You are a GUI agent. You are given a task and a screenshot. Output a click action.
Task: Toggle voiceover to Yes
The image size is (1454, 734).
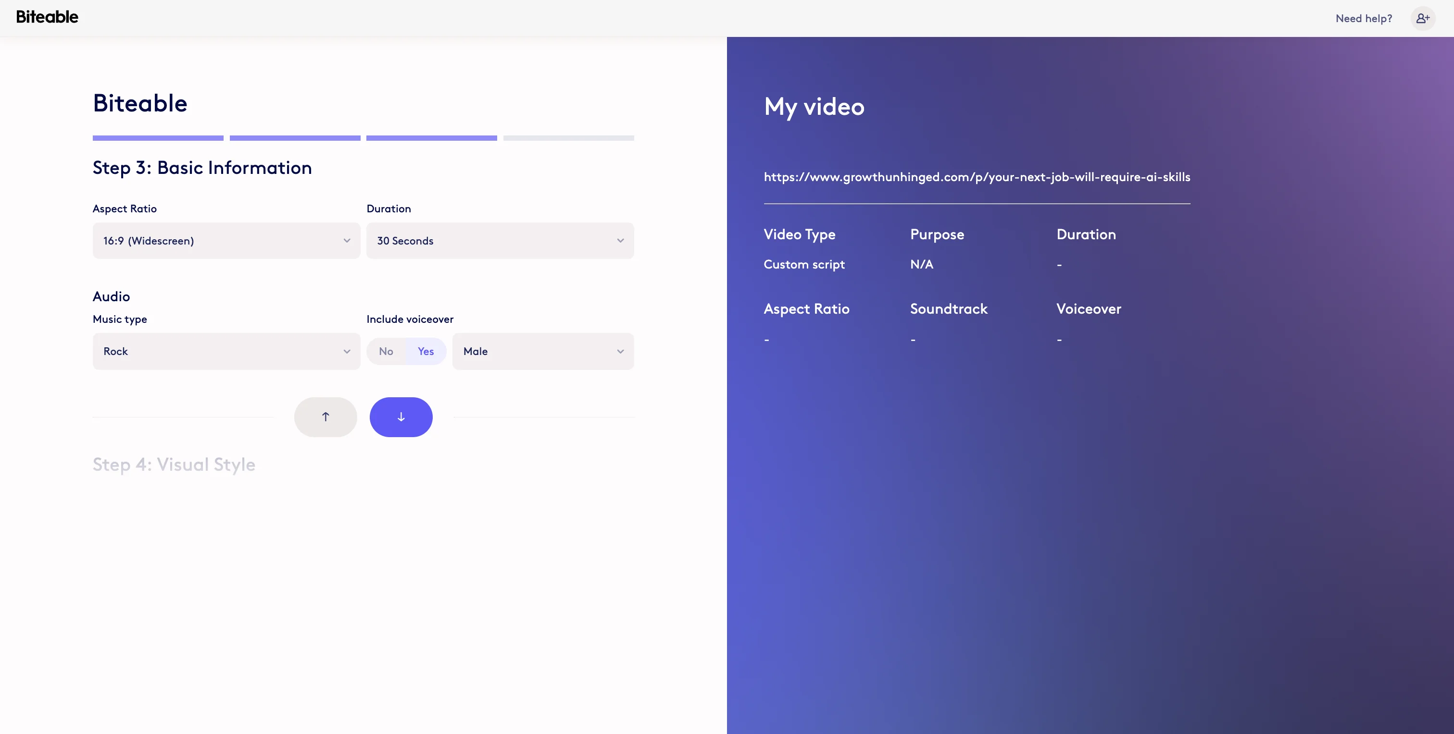coord(426,351)
